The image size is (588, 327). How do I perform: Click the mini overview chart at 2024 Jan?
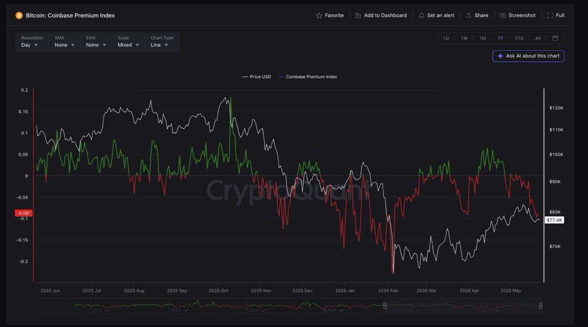pyautogui.click(x=180, y=310)
